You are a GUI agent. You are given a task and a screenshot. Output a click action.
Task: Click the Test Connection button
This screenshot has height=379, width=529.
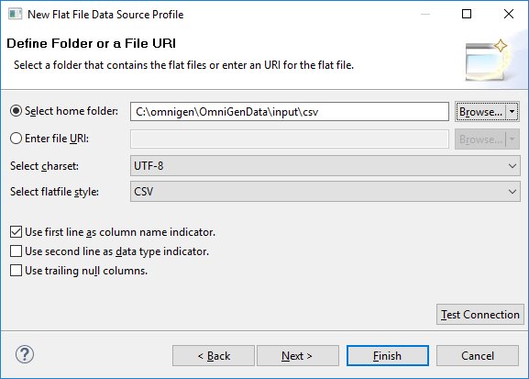(x=479, y=315)
